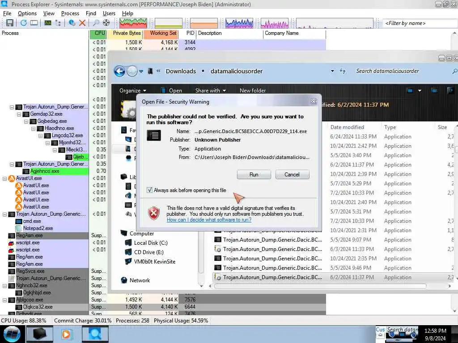Click the Filter by name field

click(420, 23)
